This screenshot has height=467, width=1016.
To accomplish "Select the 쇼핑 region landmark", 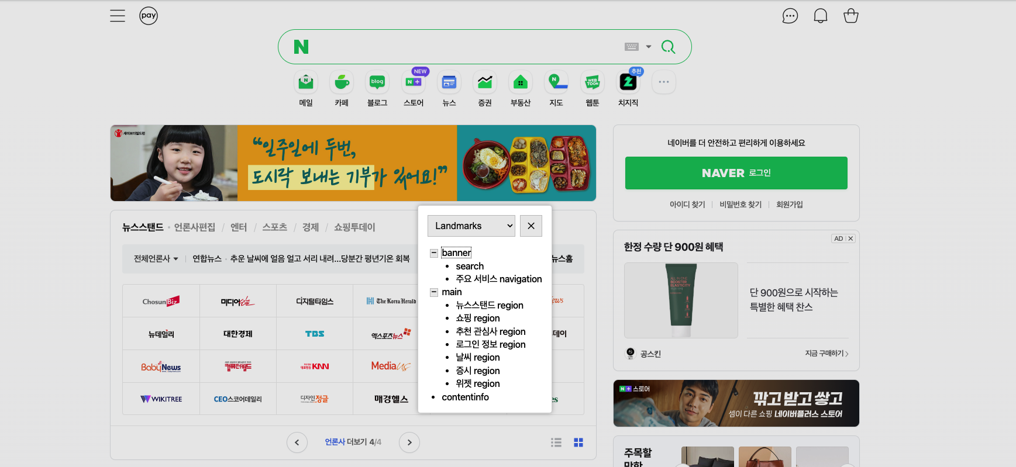I will click(x=478, y=318).
